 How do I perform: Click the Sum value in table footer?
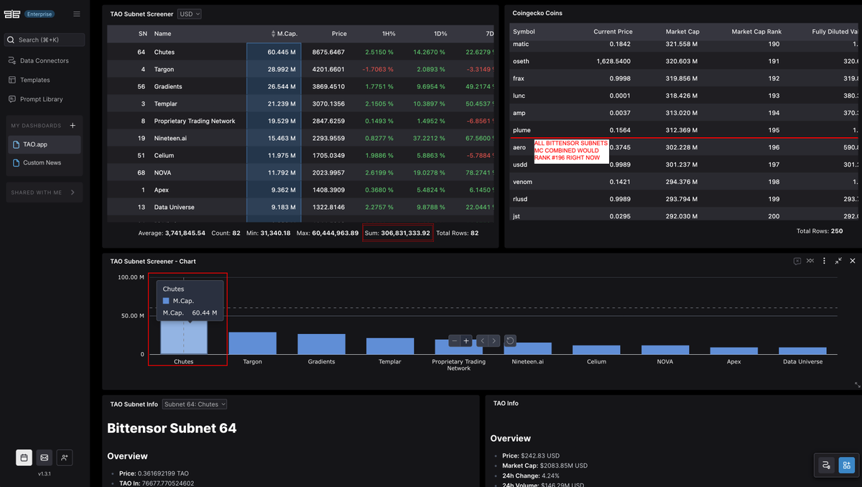click(397, 233)
